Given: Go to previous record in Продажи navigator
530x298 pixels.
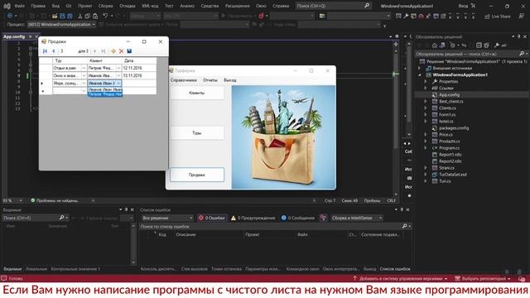Looking at the screenshot, I should (x=53, y=51).
